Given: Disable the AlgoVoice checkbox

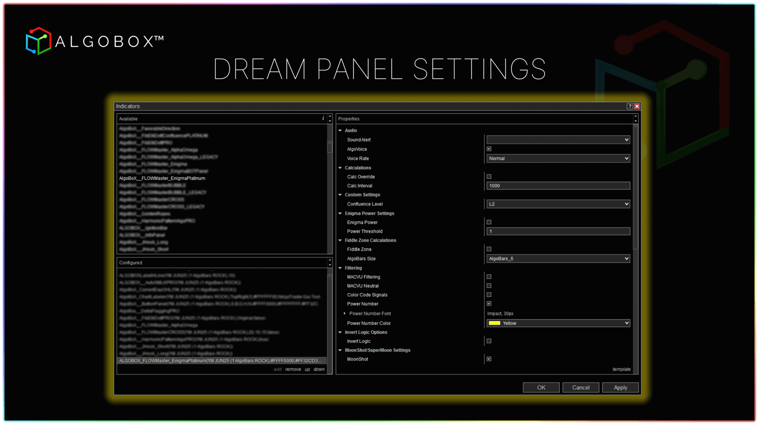Looking at the screenshot, I should point(489,149).
